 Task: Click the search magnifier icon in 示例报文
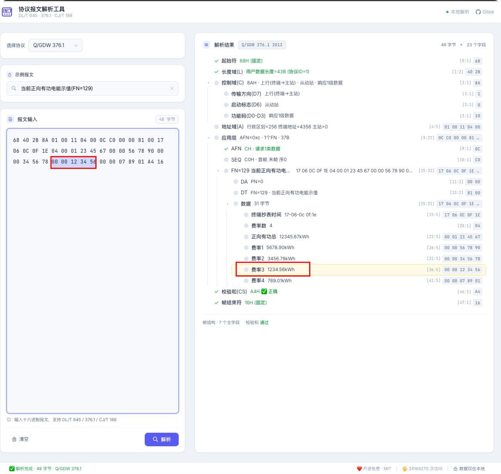pos(14,88)
